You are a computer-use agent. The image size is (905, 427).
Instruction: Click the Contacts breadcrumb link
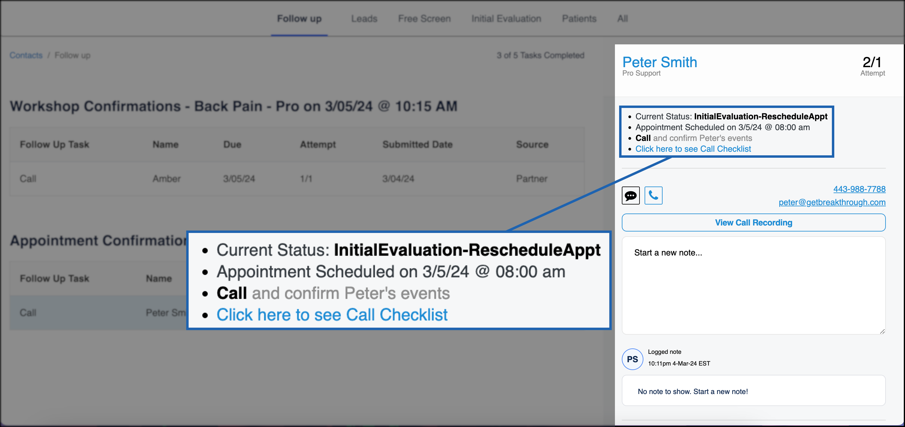click(x=26, y=55)
